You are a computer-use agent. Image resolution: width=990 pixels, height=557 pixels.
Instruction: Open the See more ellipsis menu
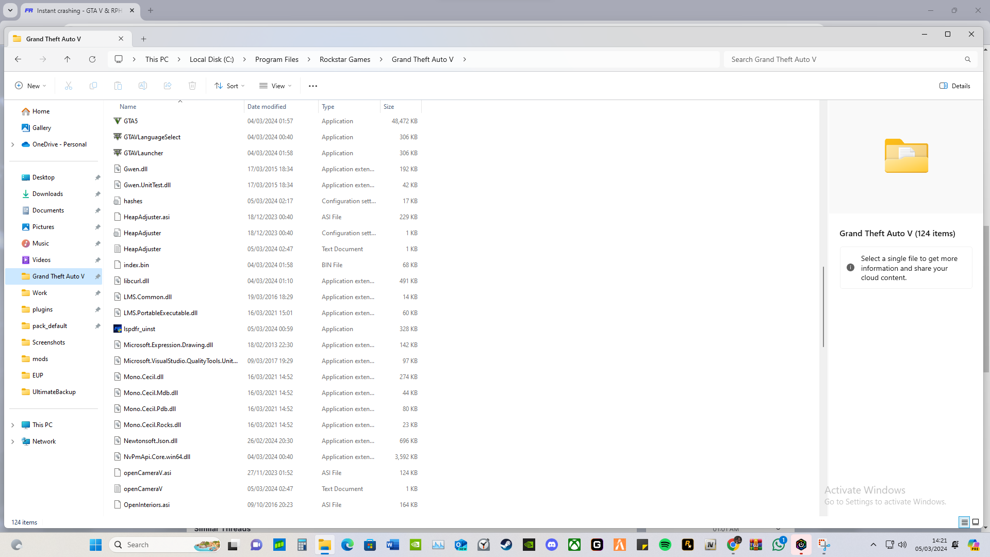pyautogui.click(x=313, y=86)
